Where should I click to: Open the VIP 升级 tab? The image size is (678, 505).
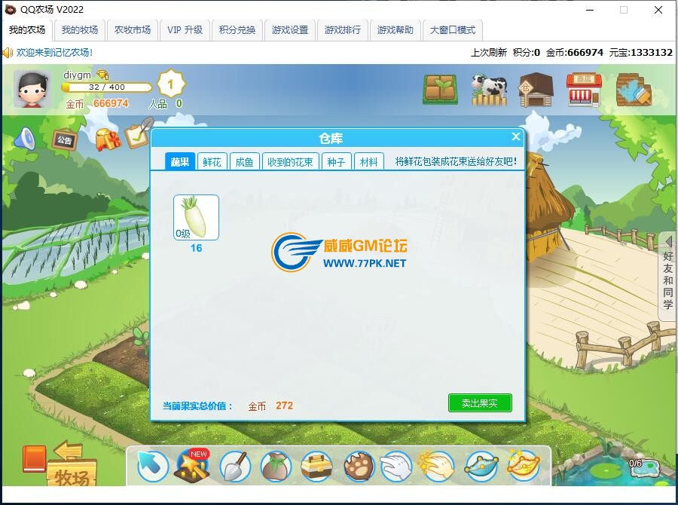click(185, 30)
